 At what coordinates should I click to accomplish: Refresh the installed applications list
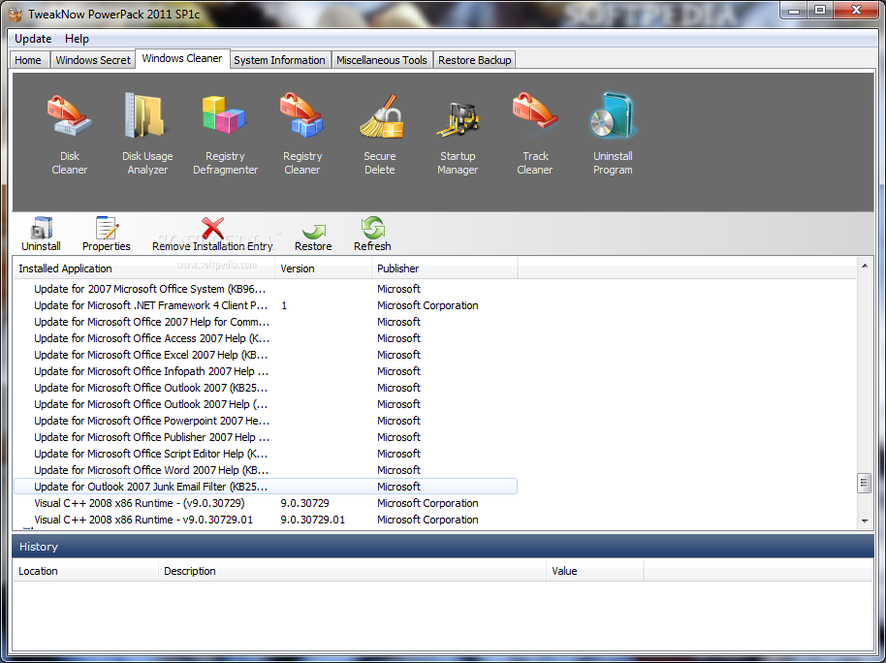pyautogui.click(x=372, y=234)
